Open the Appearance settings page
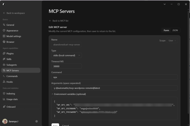The height and width of the screenshot is (126, 190). (x=21, y=30)
